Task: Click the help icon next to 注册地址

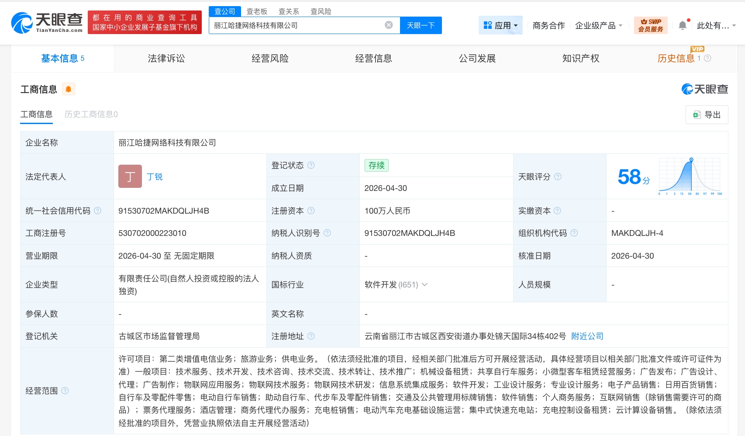Action: (x=311, y=336)
